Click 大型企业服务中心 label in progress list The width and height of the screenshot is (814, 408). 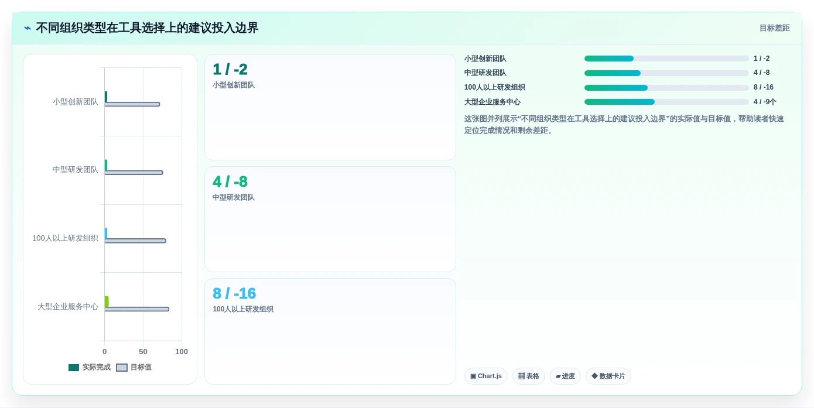[x=492, y=102]
